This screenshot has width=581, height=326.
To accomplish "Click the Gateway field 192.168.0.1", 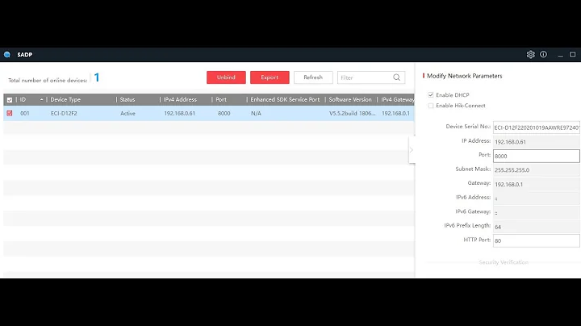I will (536, 184).
